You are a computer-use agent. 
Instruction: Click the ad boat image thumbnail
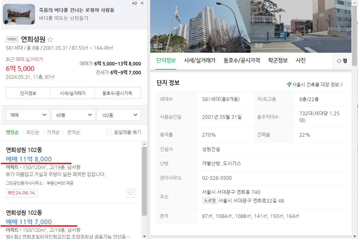point(19,14)
